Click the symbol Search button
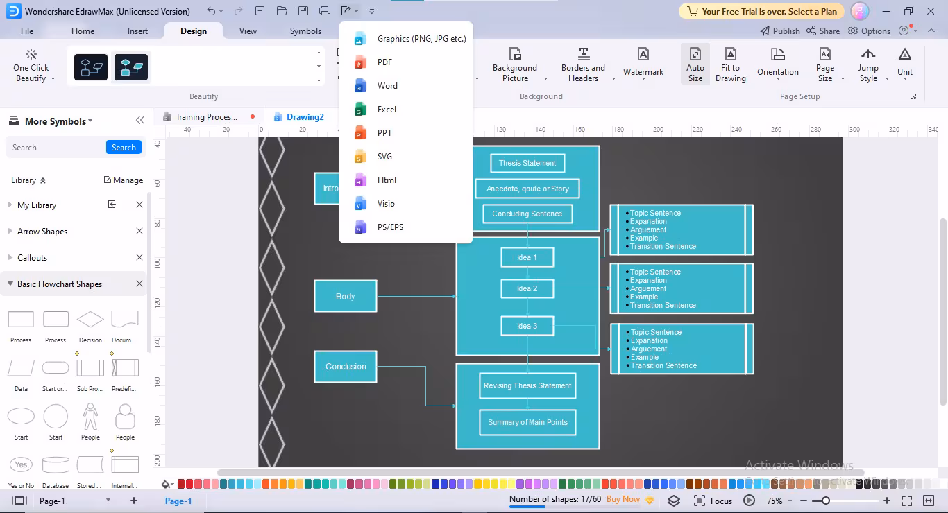This screenshot has width=948, height=513. pyautogui.click(x=124, y=148)
